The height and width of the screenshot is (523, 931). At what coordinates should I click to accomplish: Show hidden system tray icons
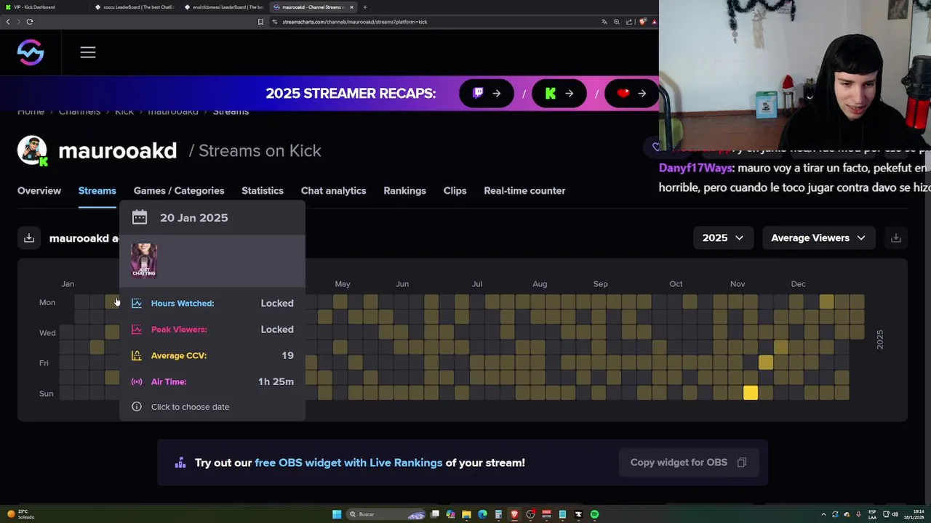(823, 514)
